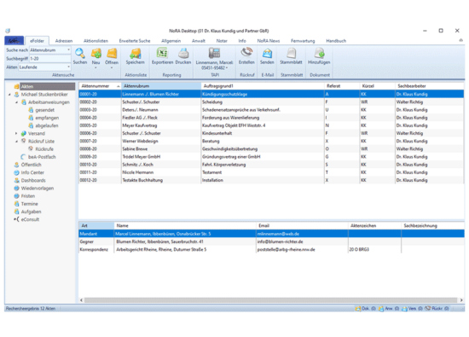This screenshot has width=469, height=337.
Task: Click the Stammblatt document icon
Action: [x=291, y=53]
